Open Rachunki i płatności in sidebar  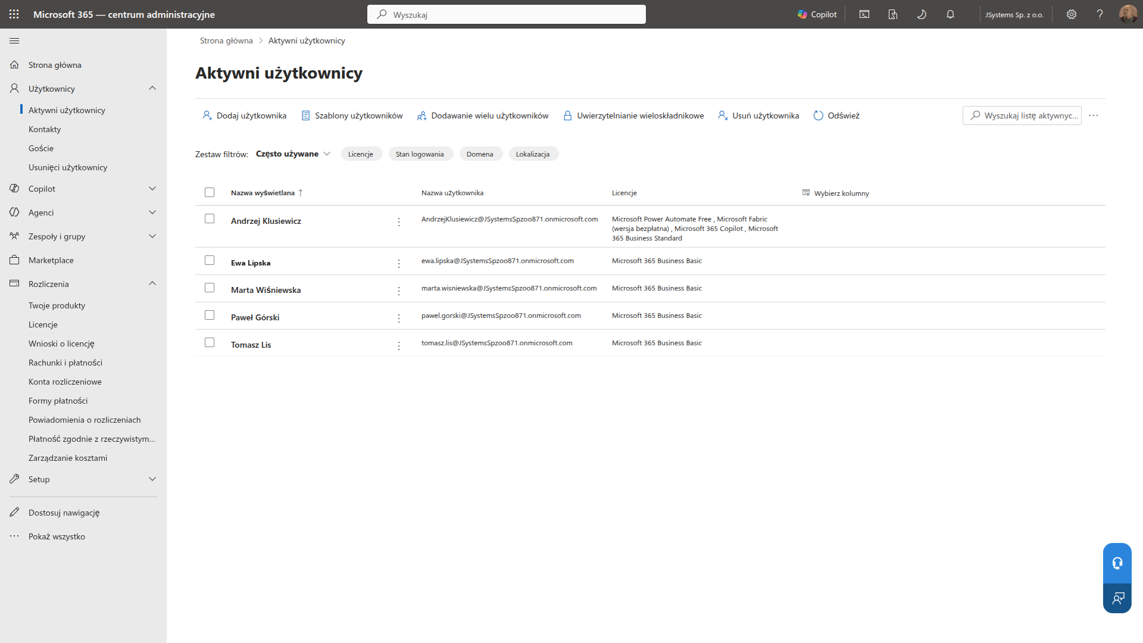click(65, 363)
